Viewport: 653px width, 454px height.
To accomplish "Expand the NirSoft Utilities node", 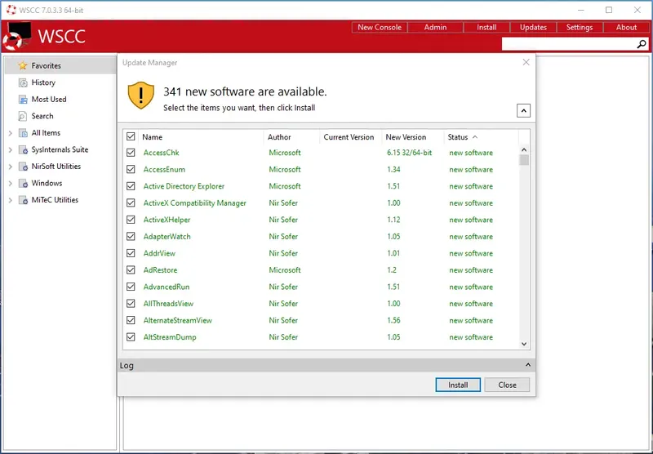I will pos(11,167).
